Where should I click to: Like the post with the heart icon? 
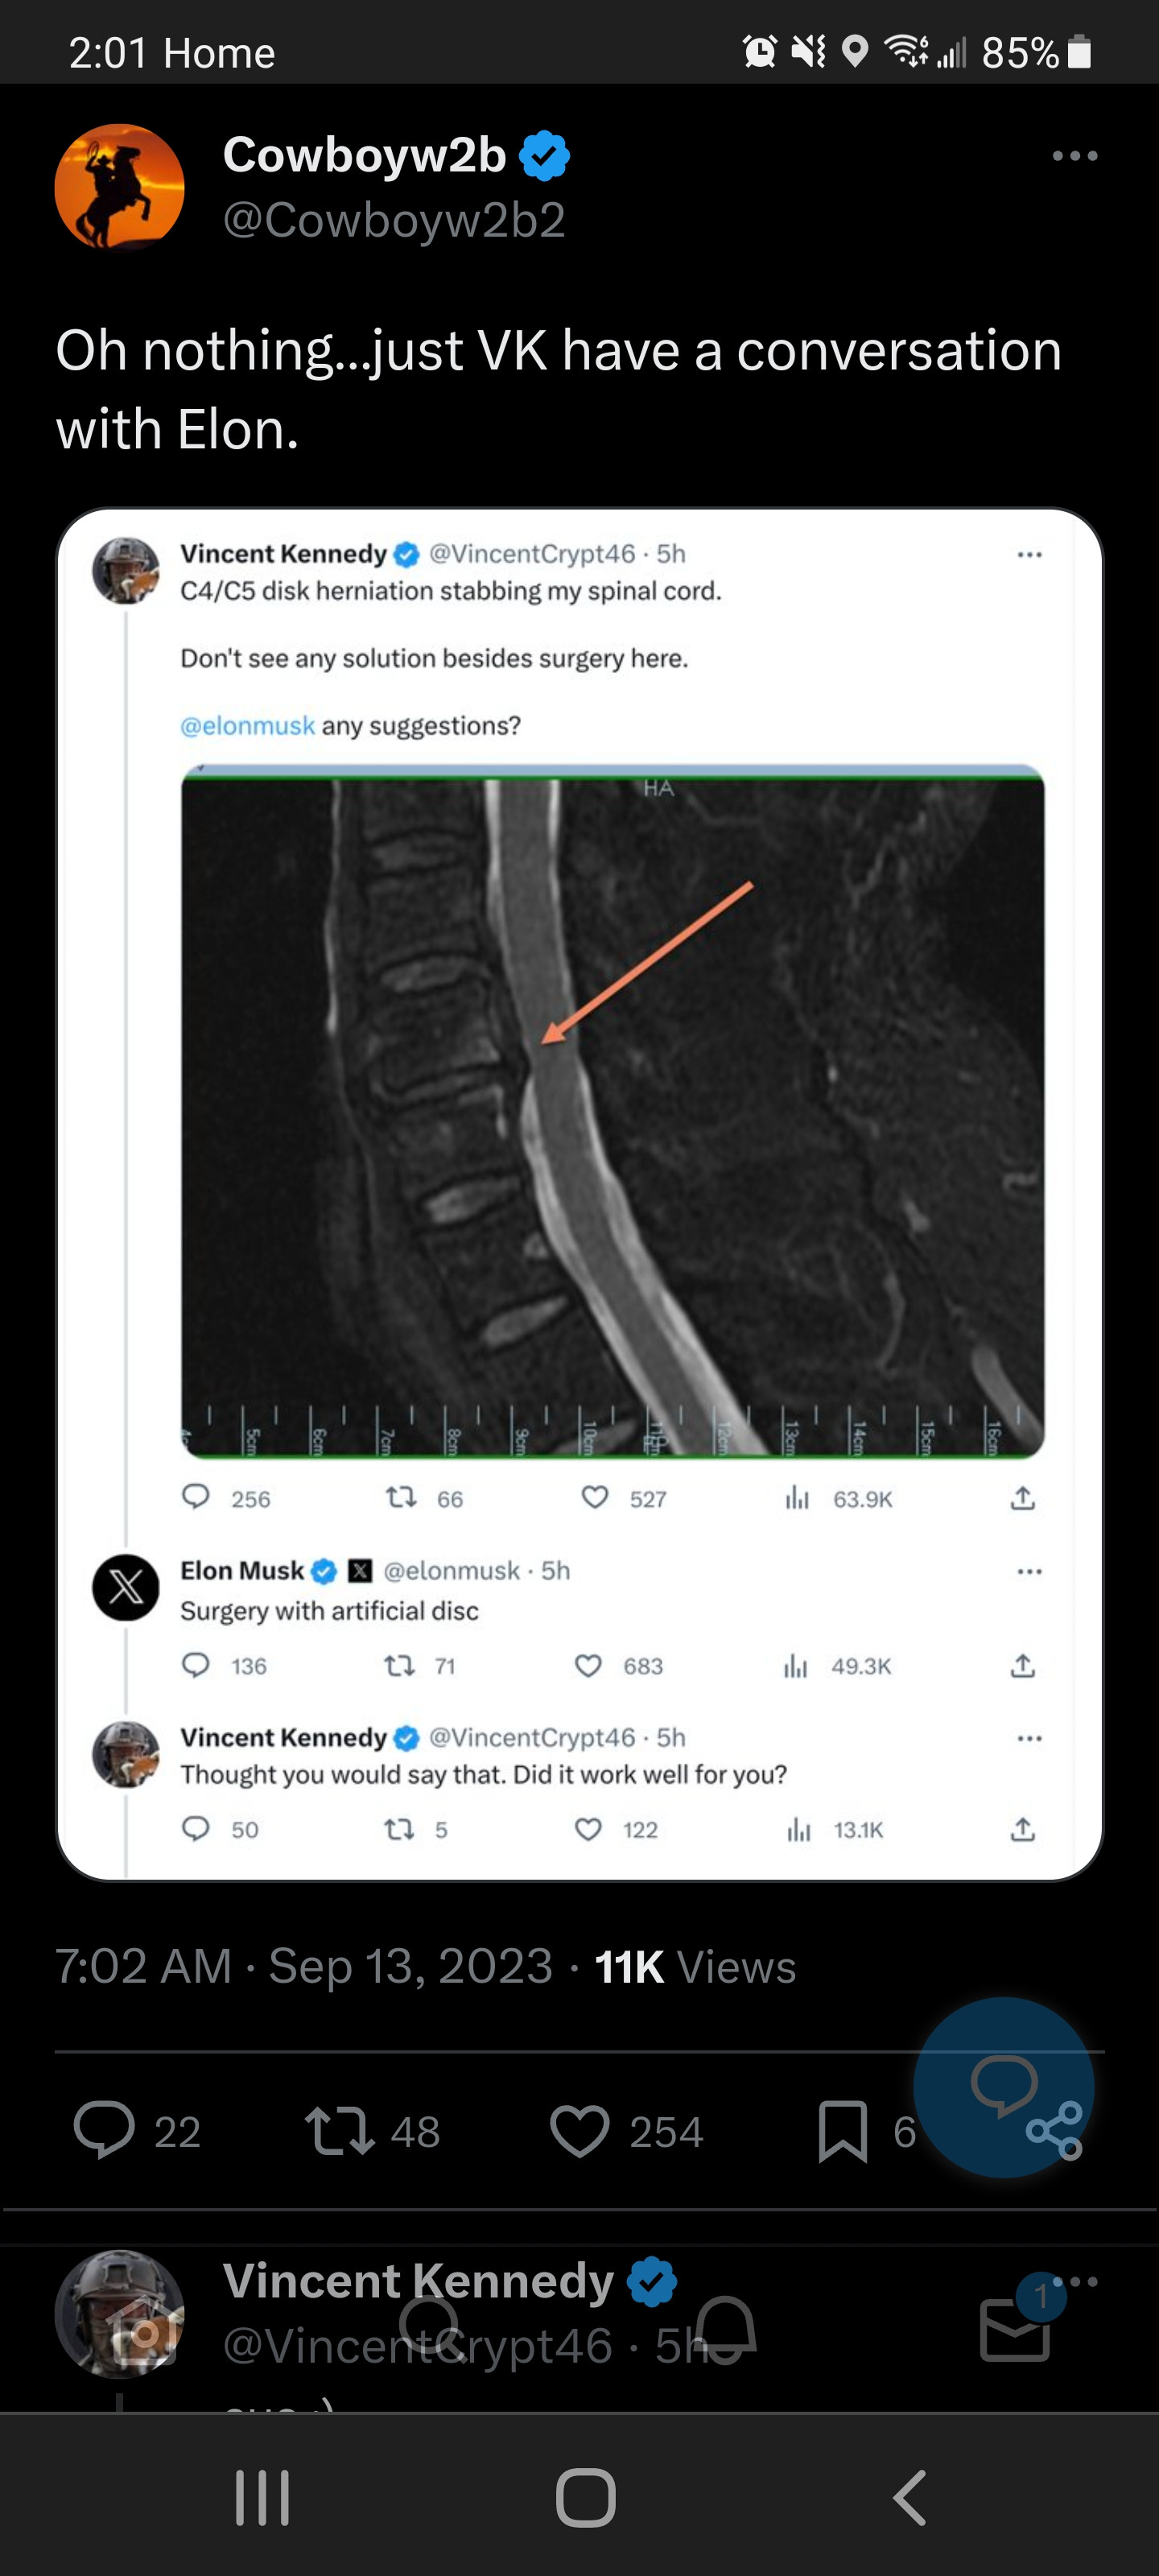tap(579, 2130)
